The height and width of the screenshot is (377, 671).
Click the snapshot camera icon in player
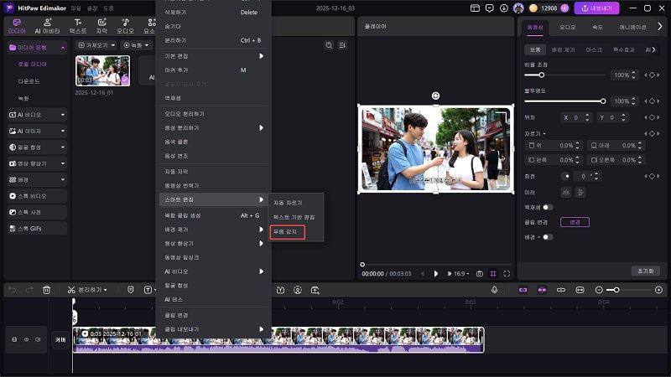[479, 274]
